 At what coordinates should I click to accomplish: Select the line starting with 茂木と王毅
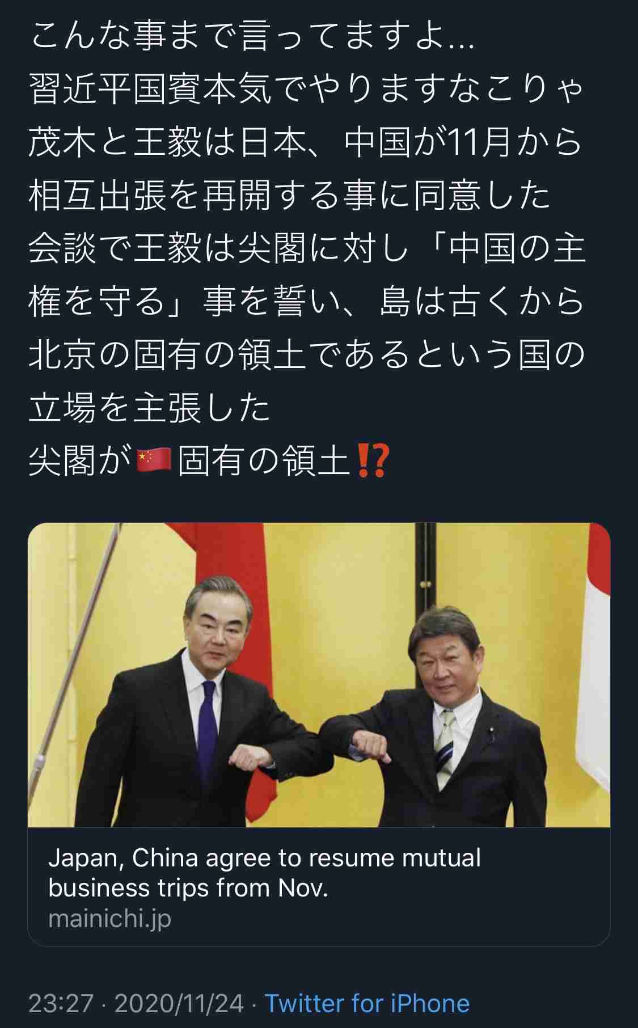(x=306, y=143)
